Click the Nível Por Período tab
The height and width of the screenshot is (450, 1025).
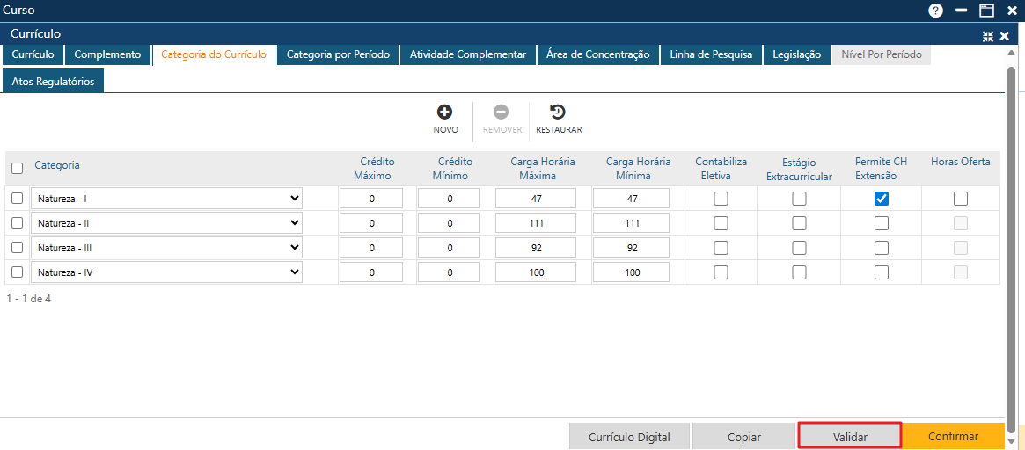[x=882, y=54]
